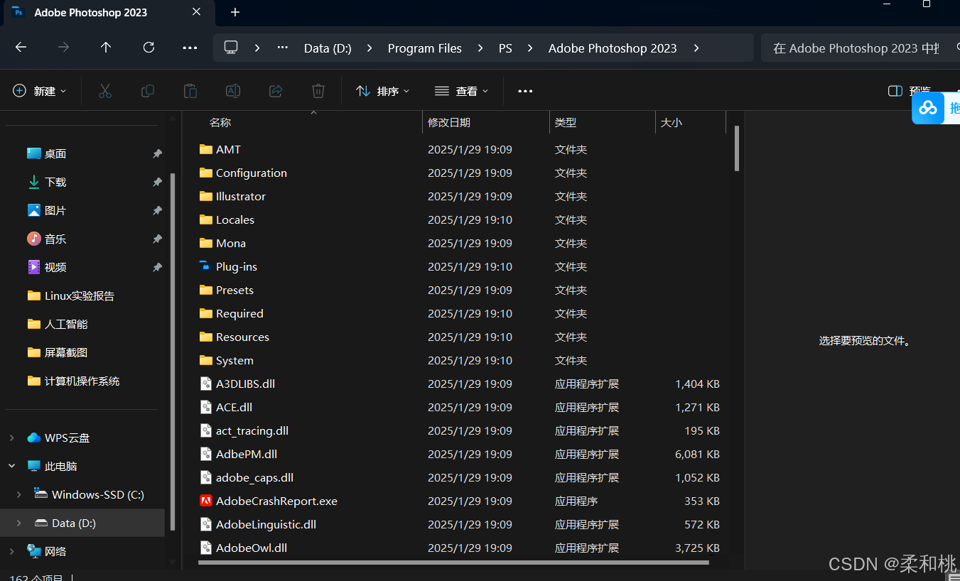Select the AMT folder row
Image resolution: width=960 pixels, height=581 pixels.
tap(460, 149)
